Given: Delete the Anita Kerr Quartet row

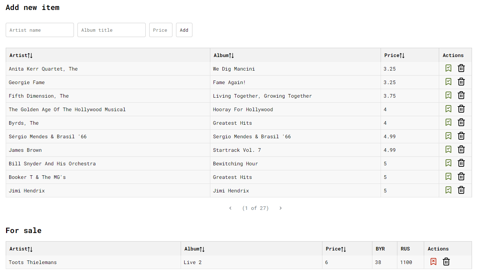Looking at the screenshot, I should [x=461, y=68].
